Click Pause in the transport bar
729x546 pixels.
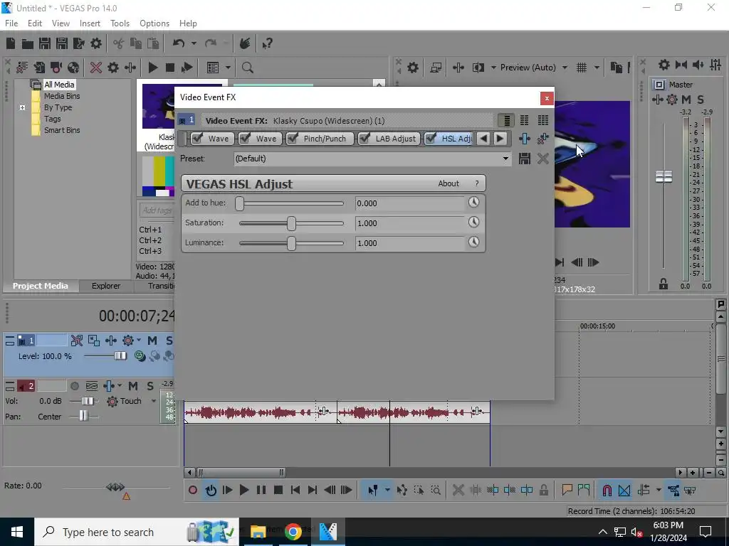click(261, 491)
